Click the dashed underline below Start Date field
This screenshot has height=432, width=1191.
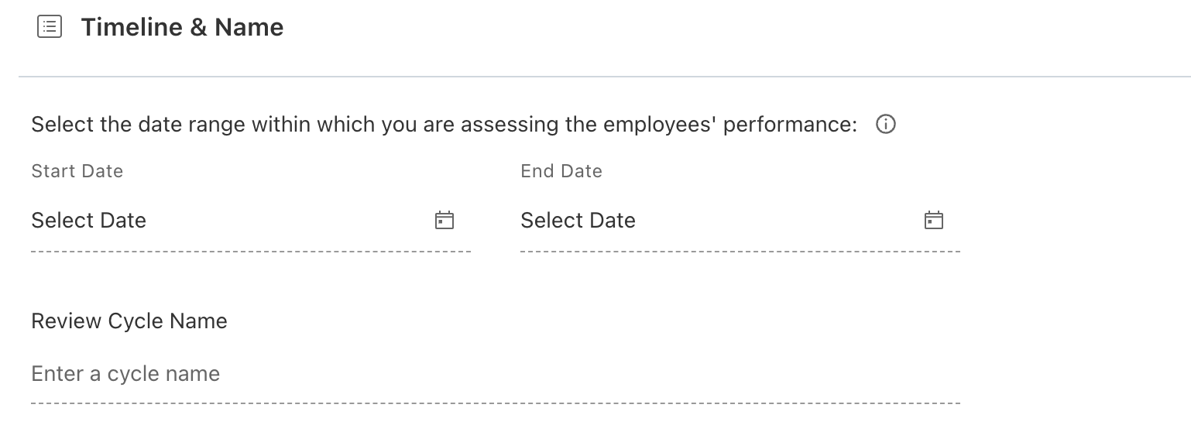click(x=251, y=252)
